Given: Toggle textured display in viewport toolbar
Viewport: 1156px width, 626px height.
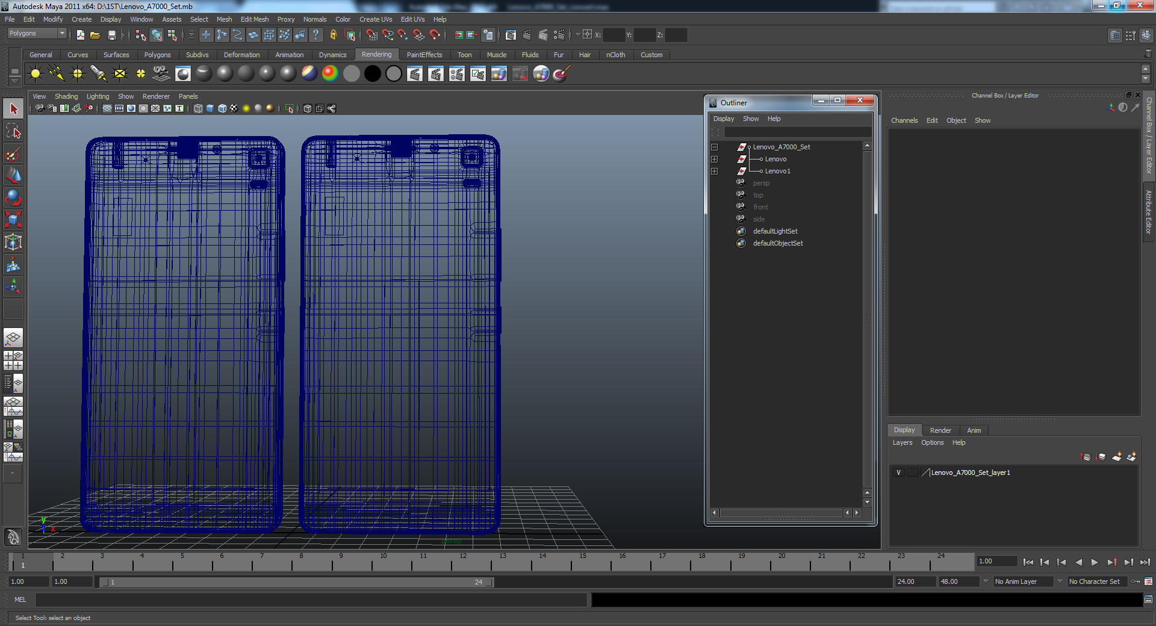Looking at the screenshot, I should [x=234, y=108].
